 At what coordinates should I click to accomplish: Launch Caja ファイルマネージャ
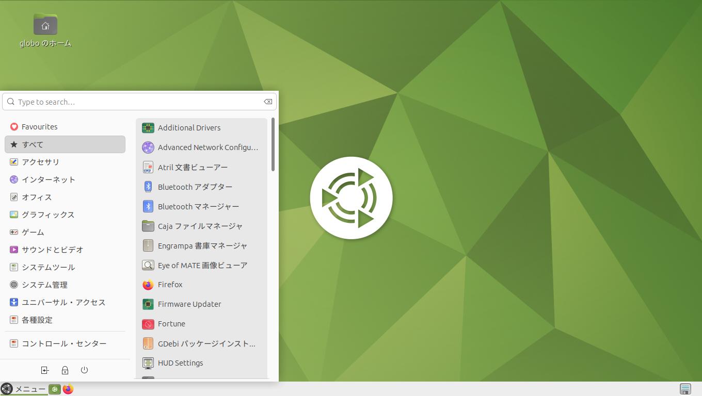(x=200, y=226)
